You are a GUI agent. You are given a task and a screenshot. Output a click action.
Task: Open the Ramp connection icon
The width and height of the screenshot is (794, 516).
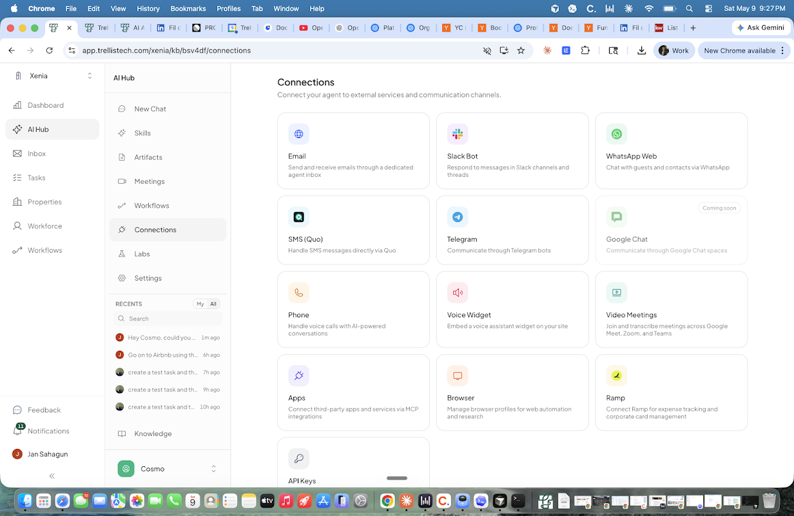(617, 376)
